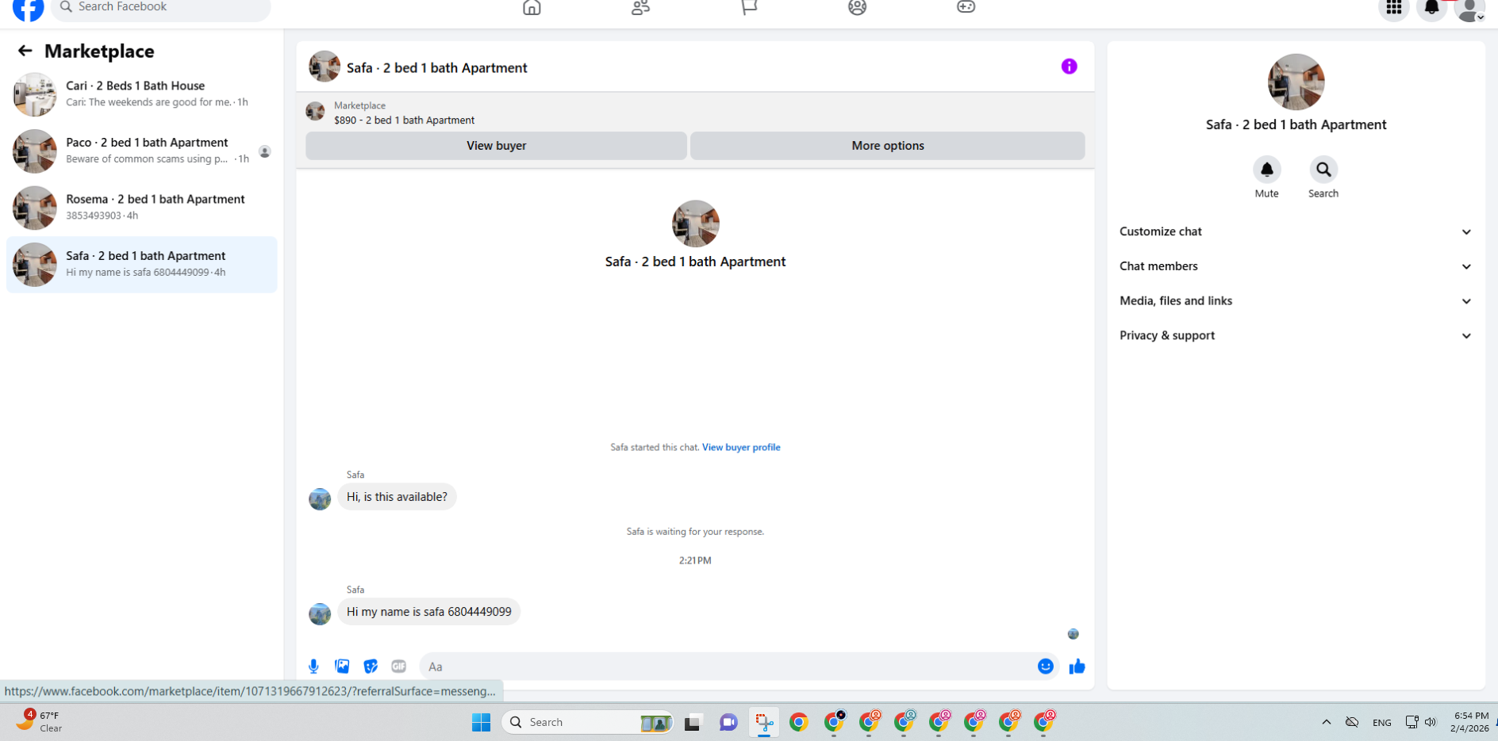Open the volume speaker tray icon
Image resolution: width=1498 pixels, height=741 pixels.
coord(1431,722)
